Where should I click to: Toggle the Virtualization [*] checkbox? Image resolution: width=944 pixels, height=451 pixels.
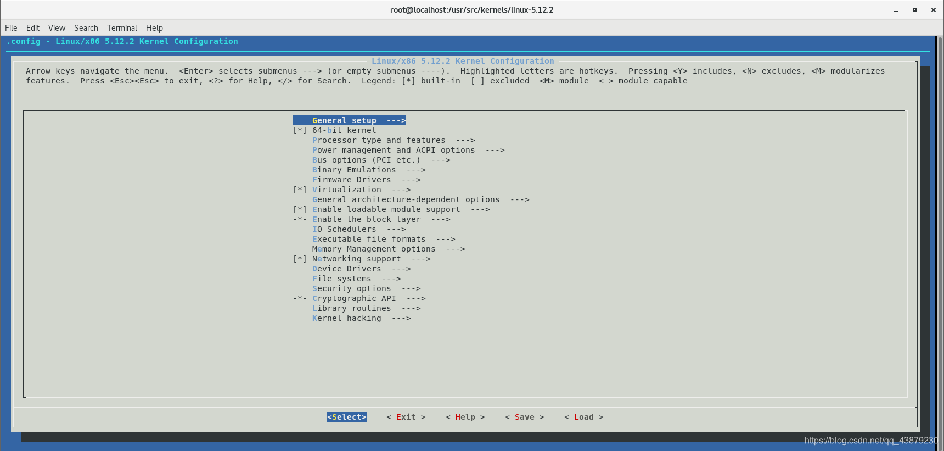coord(300,190)
